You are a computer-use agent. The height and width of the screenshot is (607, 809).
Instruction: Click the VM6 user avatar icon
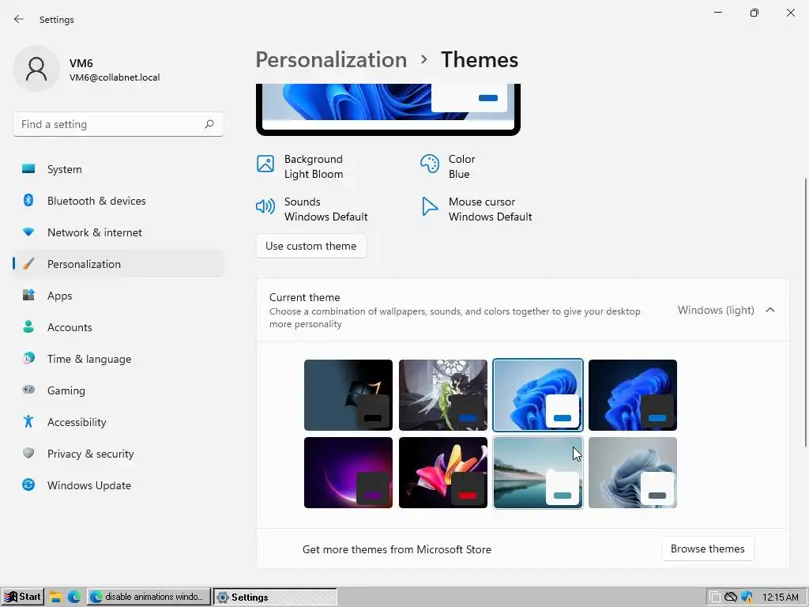(x=36, y=69)
